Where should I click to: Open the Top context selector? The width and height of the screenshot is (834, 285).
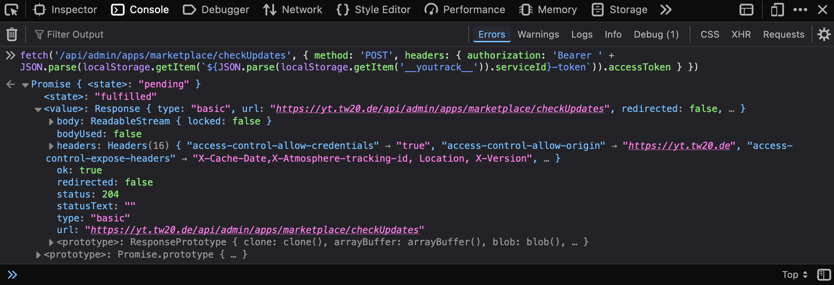coord(794,275)
